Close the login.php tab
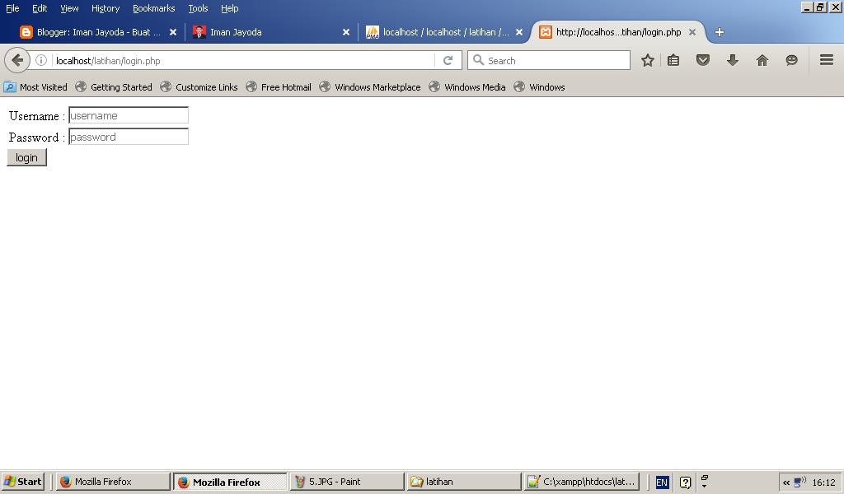The width and height of the screenshot is (844, 494). pyautogui.click(x=692, y=32)
